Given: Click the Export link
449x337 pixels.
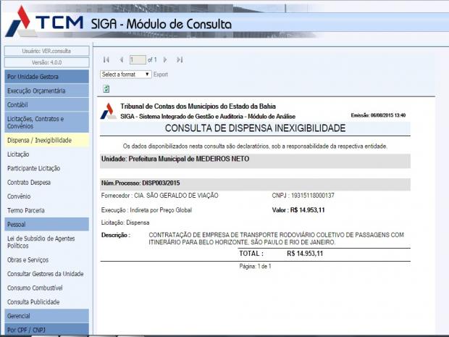Looking at the screenshot, I should [160, 74].
